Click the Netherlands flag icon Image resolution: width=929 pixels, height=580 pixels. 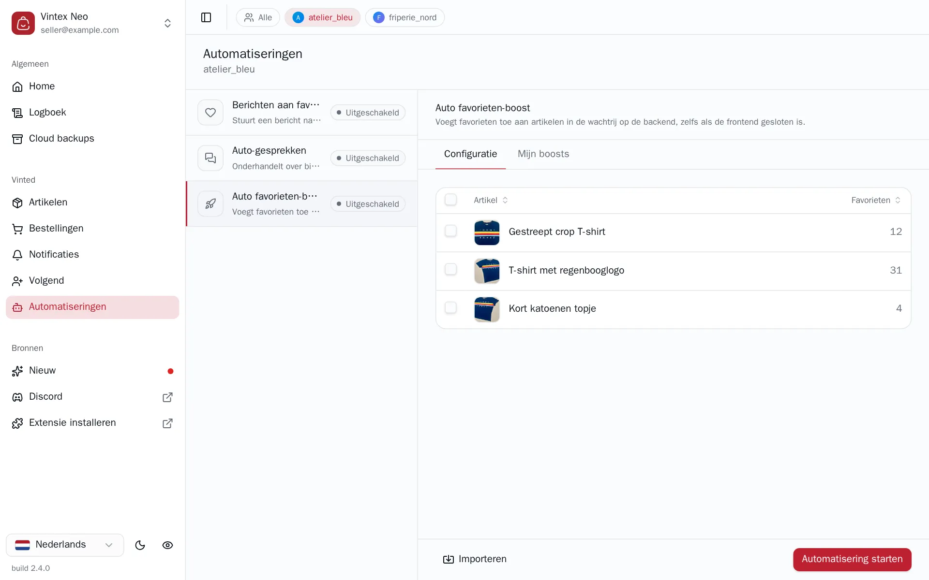click(x=23, y=545)
